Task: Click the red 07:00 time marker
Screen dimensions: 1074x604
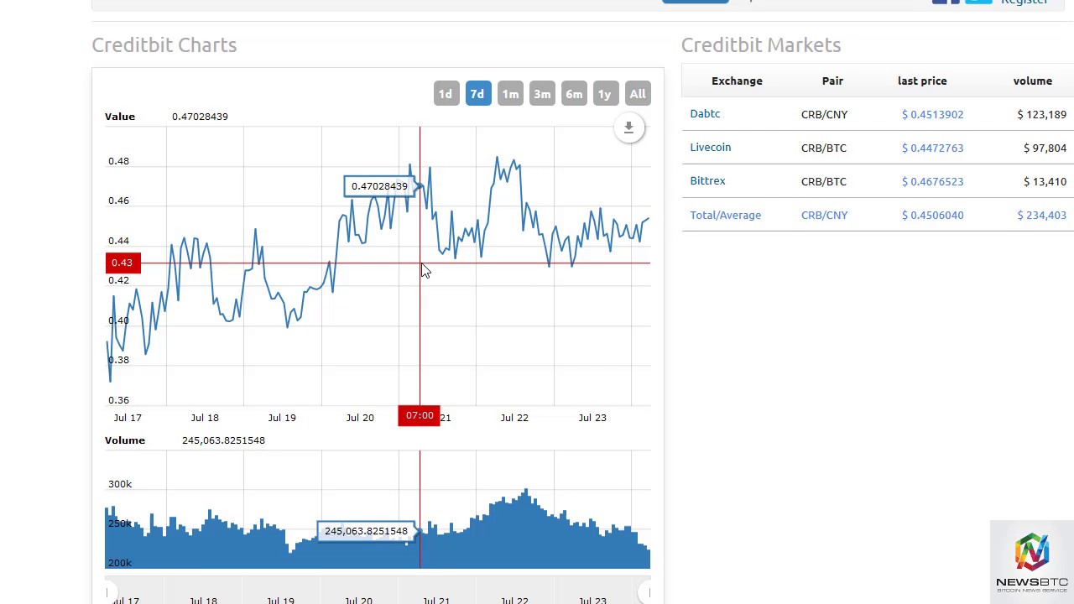Action: click(x=419, y=416)
